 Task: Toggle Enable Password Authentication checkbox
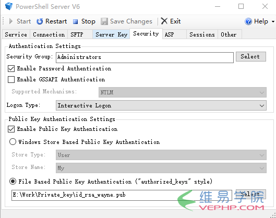click(11, 69)
